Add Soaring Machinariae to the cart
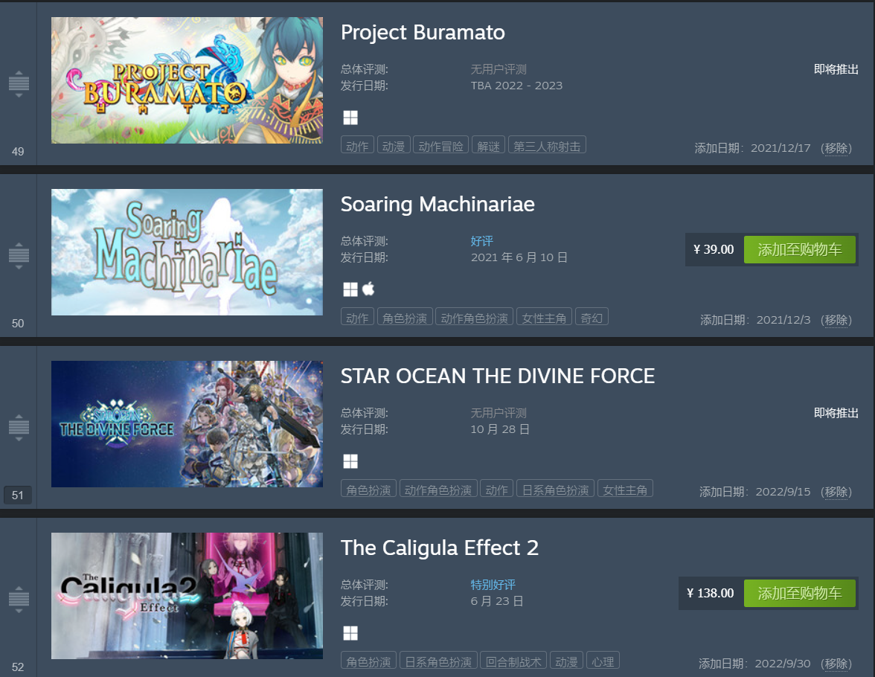This screenshot has width=875, height=677. point(799,249)
